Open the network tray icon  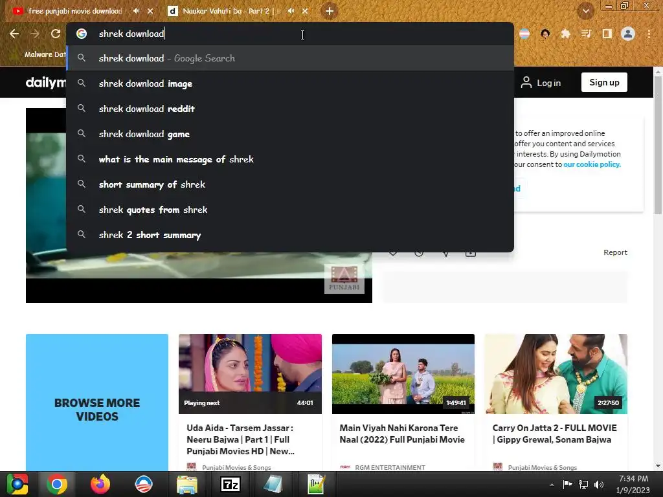coord(583,484)
